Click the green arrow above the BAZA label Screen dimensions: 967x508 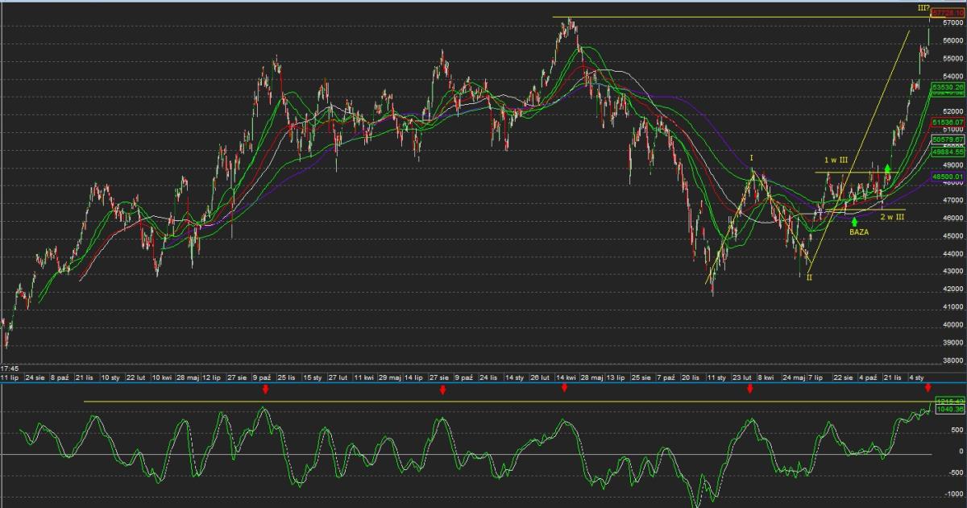[x=854, y=221]
